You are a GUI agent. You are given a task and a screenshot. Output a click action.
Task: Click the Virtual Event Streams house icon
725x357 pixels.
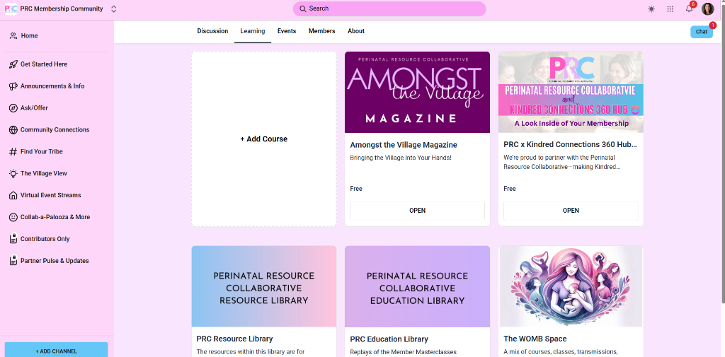pyautogui.click(x=13, y=195)
